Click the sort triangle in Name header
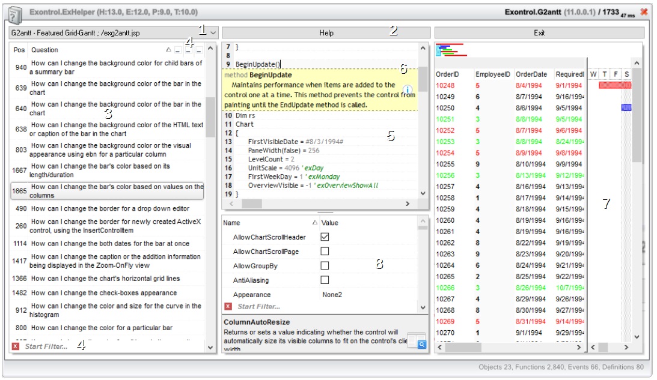 (315, 223)
